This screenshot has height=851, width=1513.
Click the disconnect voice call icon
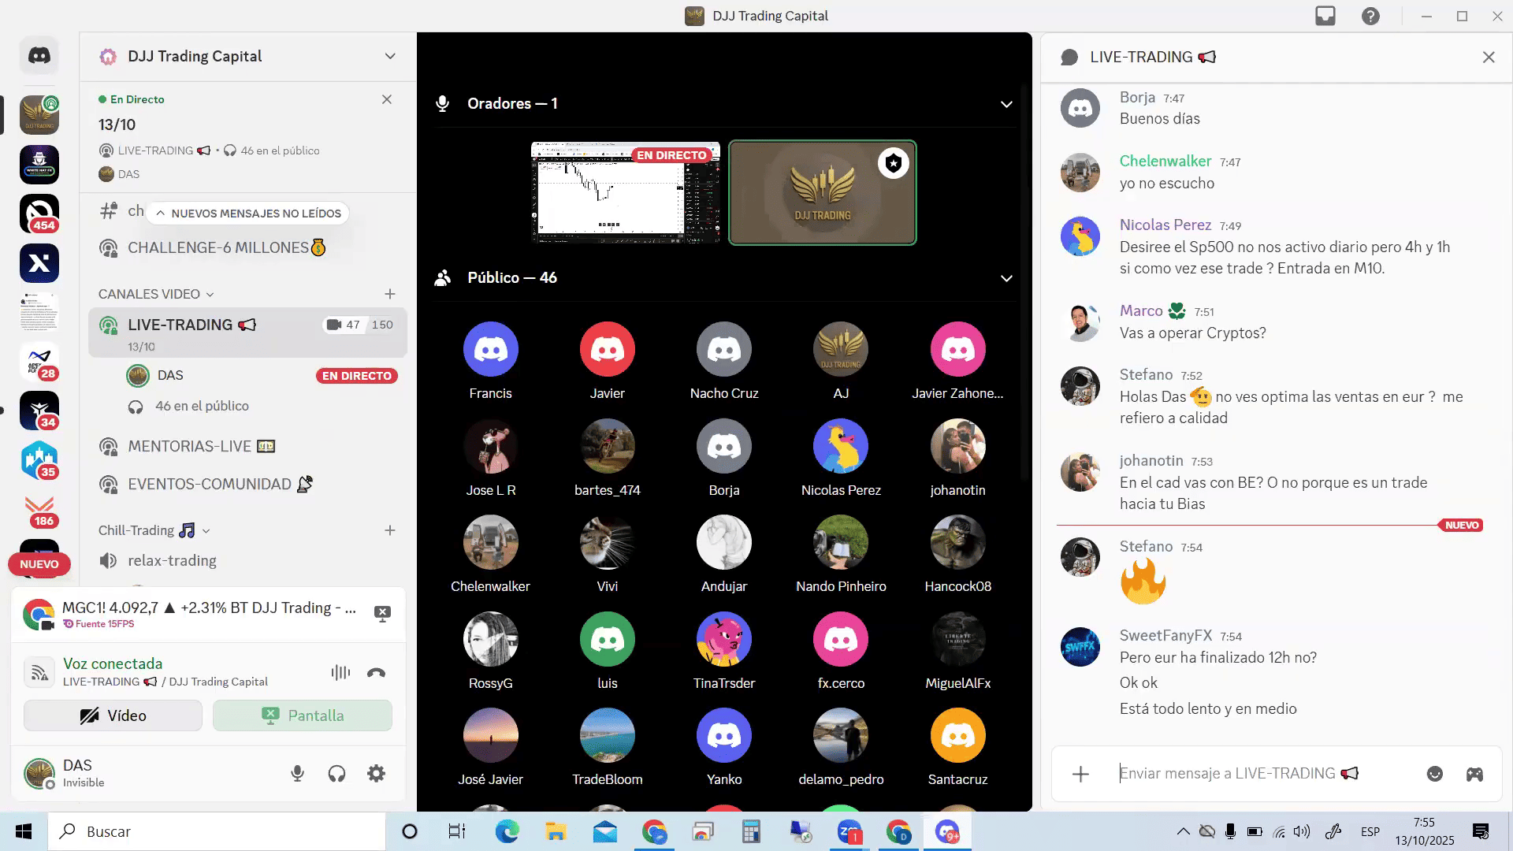[x=377, y=673]
